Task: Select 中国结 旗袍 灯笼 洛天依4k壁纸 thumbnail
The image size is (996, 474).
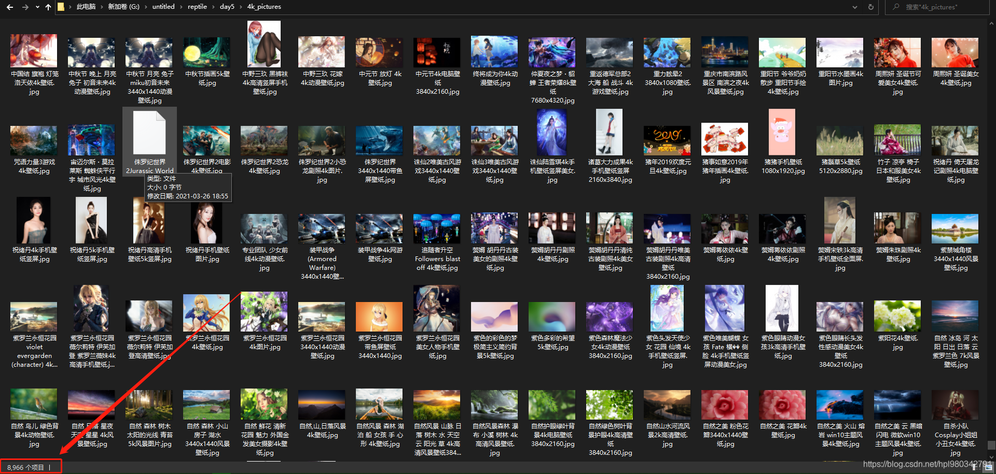Action: tap(34, 51)
